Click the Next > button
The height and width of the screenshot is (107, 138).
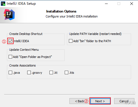[x=100, y=101]
